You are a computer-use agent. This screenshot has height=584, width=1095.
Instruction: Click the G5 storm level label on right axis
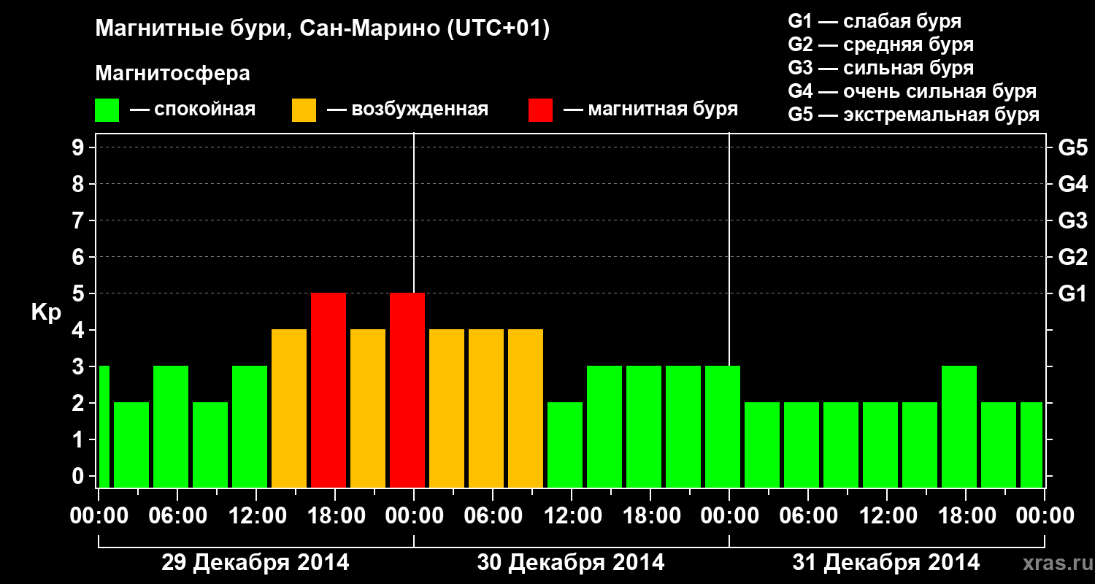[x=1072, y=148]
